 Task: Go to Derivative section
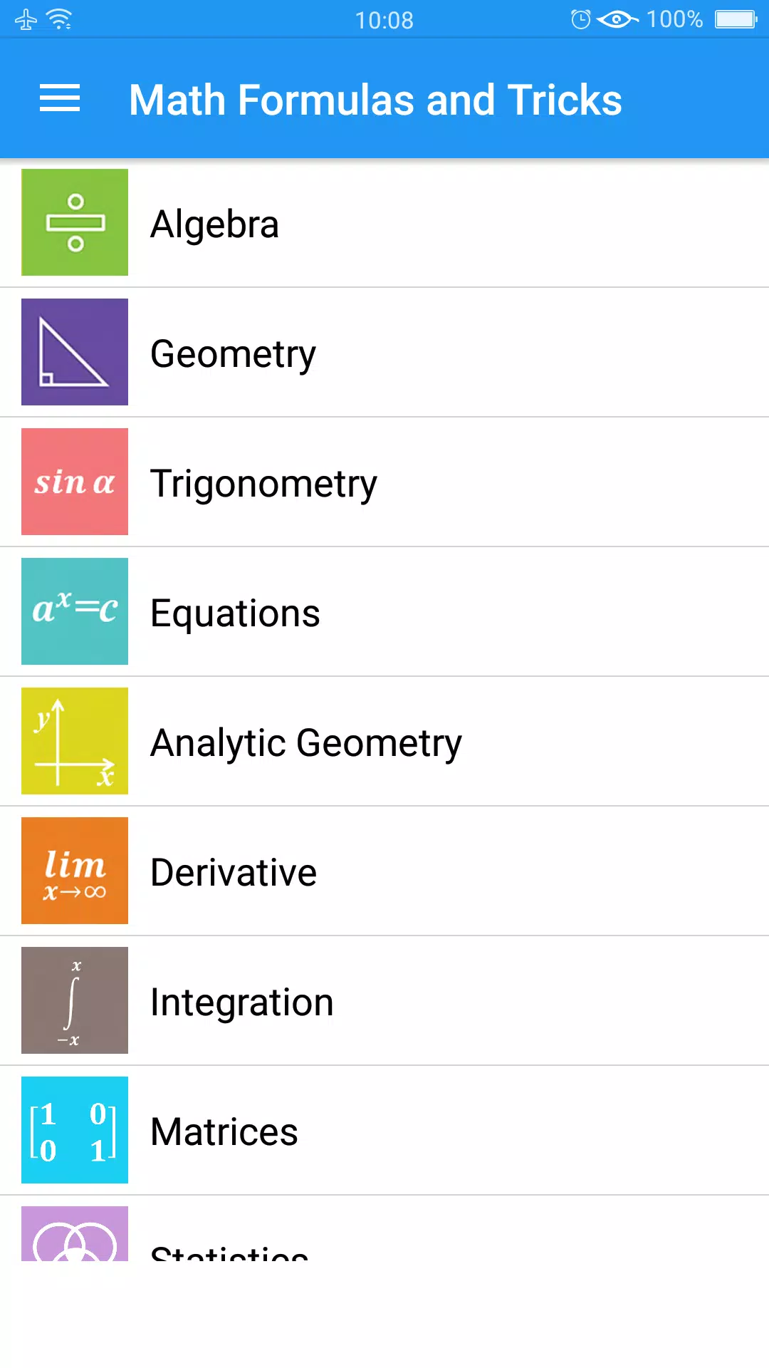(x=384, y=871)
